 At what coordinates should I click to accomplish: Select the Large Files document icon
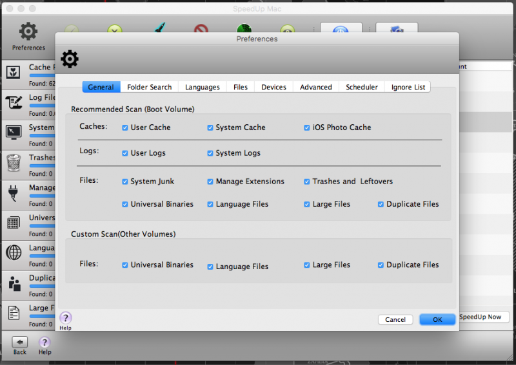(x=14, y=313)
